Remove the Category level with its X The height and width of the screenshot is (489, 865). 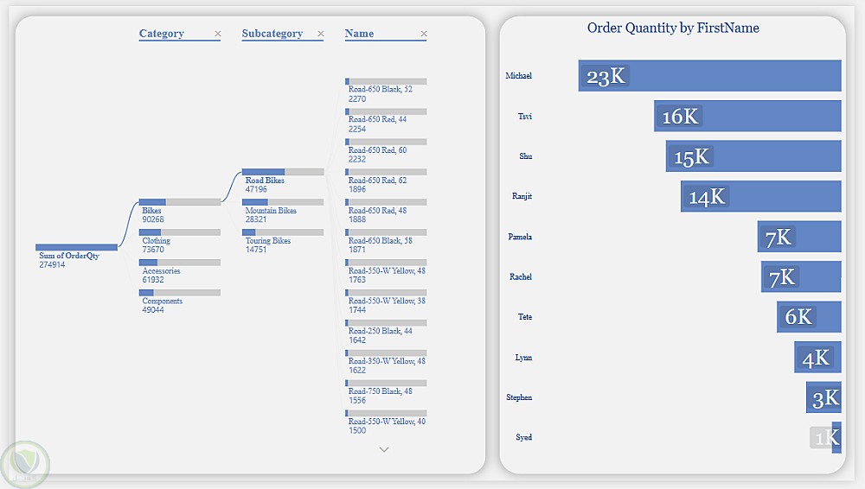pos(218,34)
